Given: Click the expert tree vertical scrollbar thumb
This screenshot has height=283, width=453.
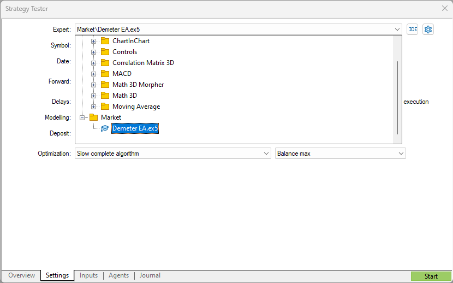Looking at the screenshot, I should (x=397, y=98).
